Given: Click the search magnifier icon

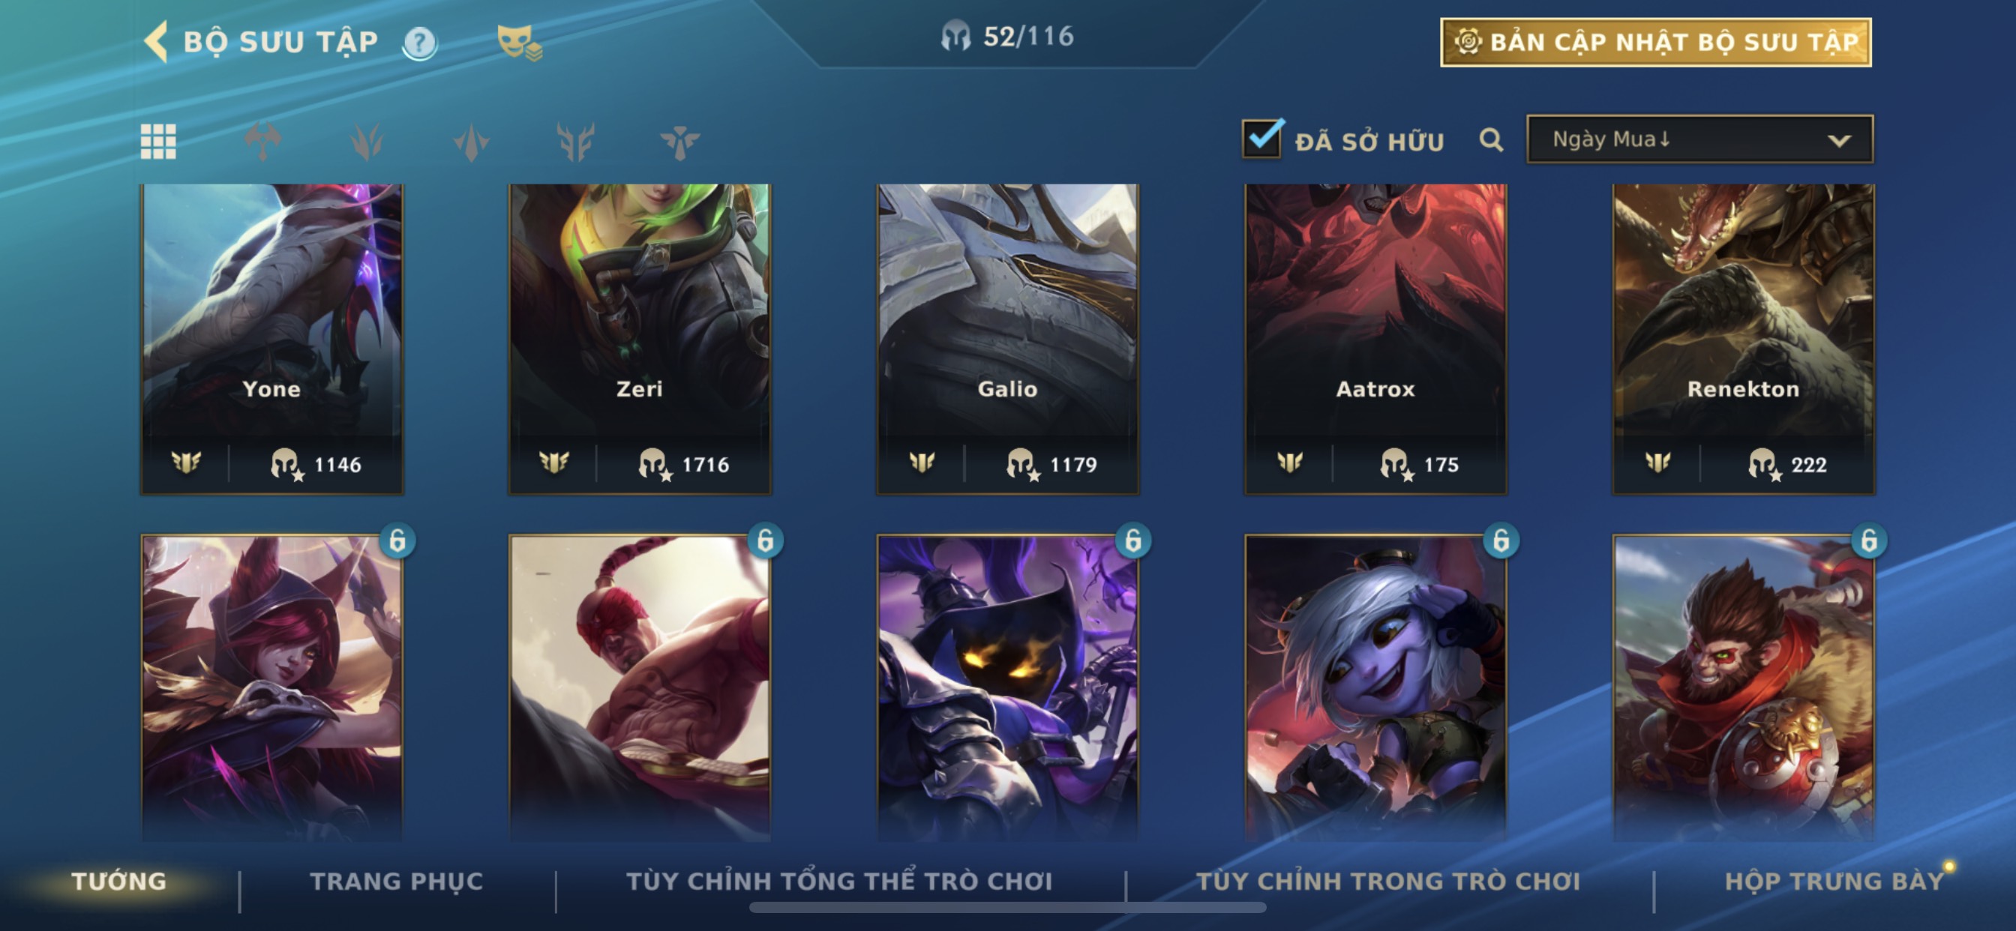Looking at the screenshot, I should pos(1491,140).
